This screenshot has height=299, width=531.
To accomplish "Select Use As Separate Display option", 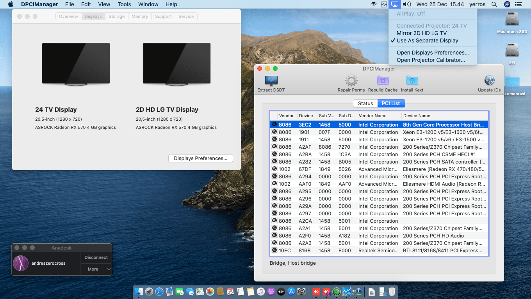I will coord(427,40).
